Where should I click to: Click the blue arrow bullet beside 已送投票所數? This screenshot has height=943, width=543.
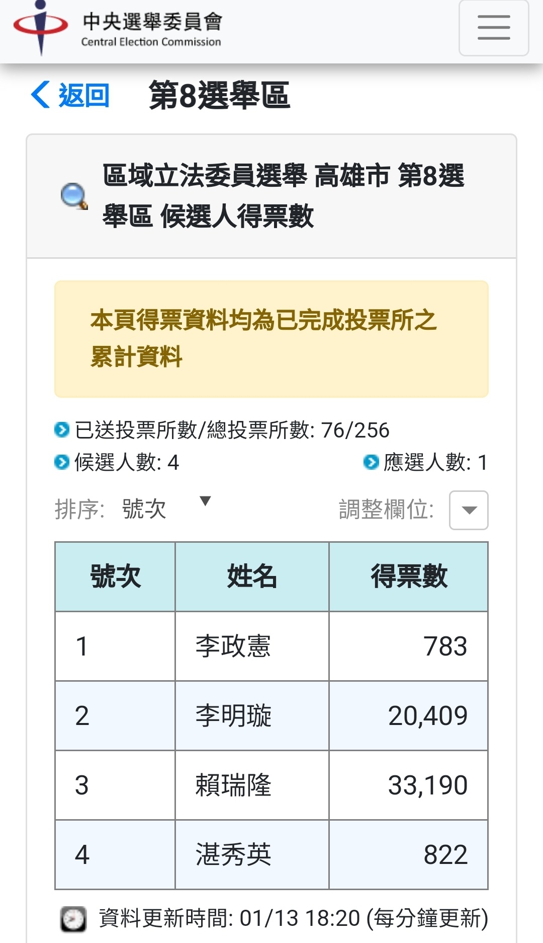pos(61,430)
